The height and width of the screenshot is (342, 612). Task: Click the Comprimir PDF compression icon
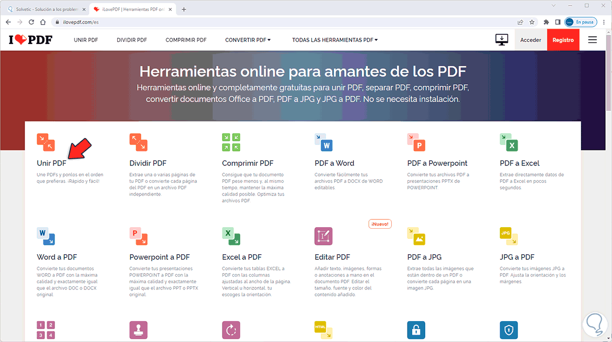(231, 142)
